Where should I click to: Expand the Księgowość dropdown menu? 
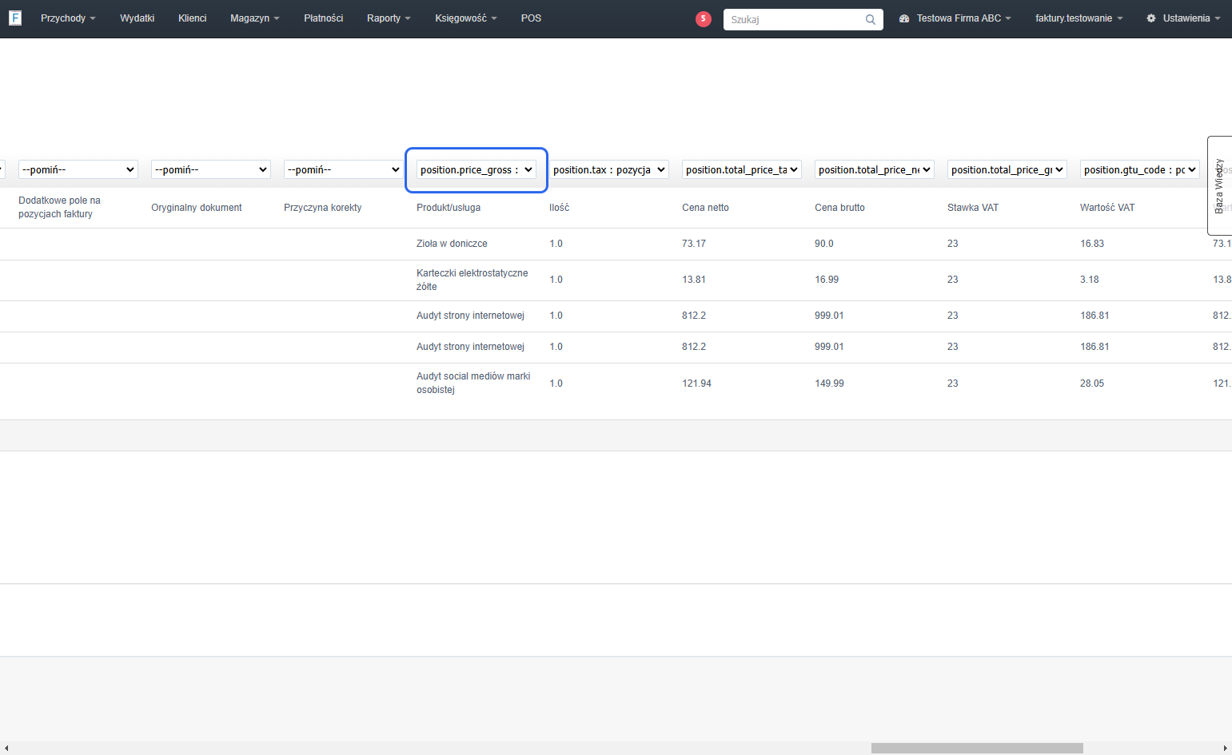click(465, 18)
